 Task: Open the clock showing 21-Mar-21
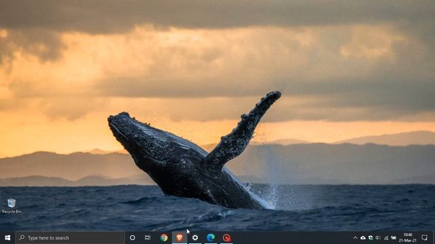[x=408, y=238]
